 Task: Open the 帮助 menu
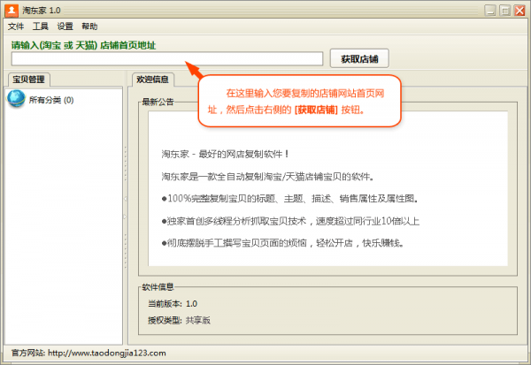point(89,27)
